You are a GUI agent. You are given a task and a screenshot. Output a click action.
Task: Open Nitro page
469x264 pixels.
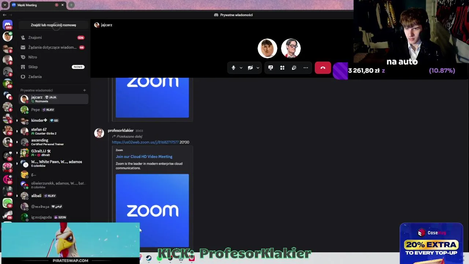tap(53, 57)
